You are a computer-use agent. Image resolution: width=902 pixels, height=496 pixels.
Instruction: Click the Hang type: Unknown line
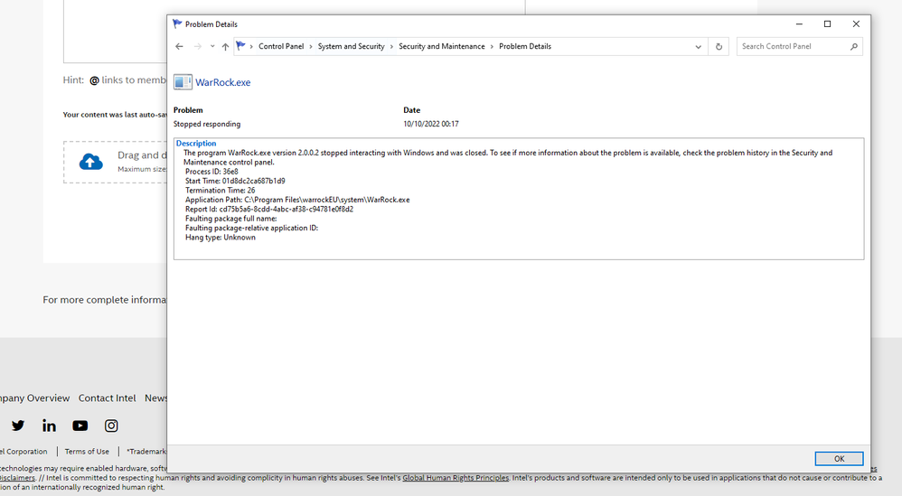pos(221,238)
